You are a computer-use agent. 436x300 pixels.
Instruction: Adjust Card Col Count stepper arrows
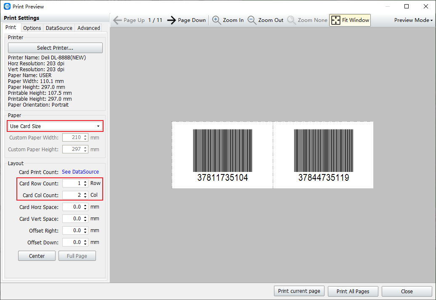click(85, 195)
